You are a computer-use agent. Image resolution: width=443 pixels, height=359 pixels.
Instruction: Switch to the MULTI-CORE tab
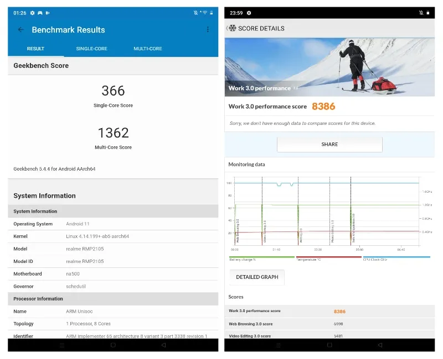click(148, 49)
